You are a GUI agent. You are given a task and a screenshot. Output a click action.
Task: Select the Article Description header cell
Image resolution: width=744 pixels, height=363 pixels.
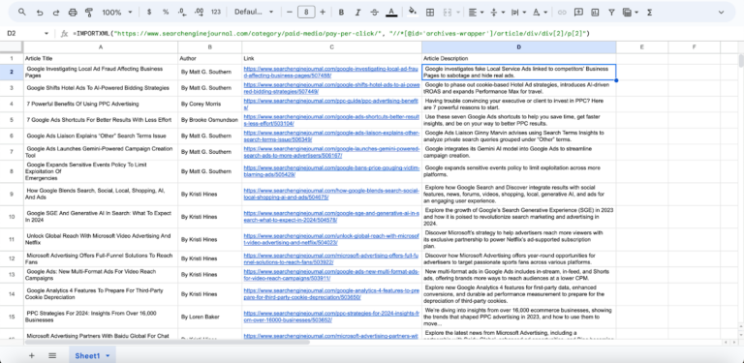click(x=518, y=58)
